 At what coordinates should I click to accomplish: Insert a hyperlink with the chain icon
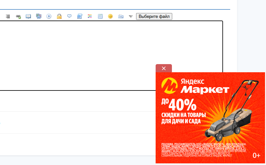tap(18, 17)
